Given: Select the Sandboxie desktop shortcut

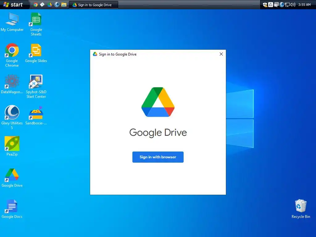Looking at the screenshot, I should (36, 115).
